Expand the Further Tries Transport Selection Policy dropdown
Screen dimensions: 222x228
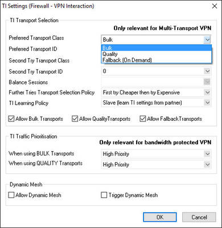click(x=207, y=92)
